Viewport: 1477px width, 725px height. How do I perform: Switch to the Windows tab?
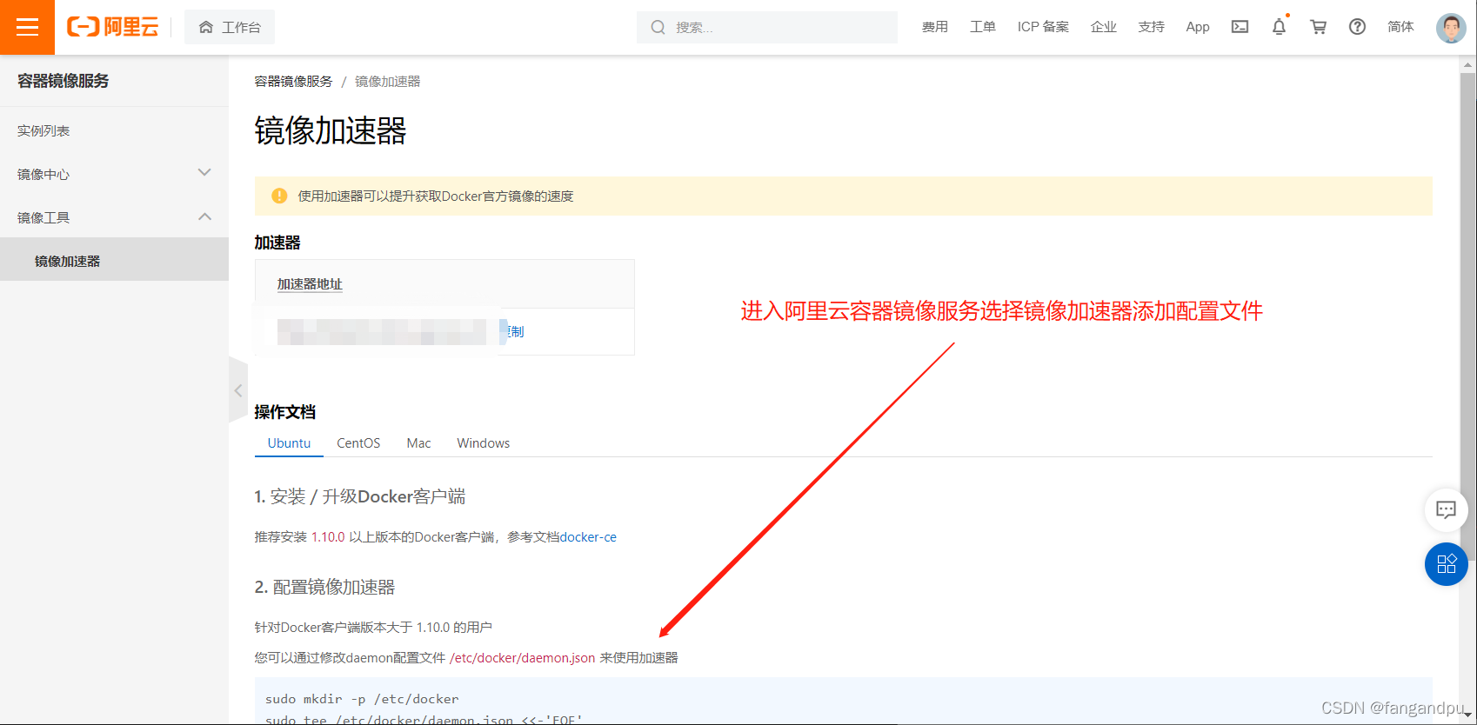point(484,442)
